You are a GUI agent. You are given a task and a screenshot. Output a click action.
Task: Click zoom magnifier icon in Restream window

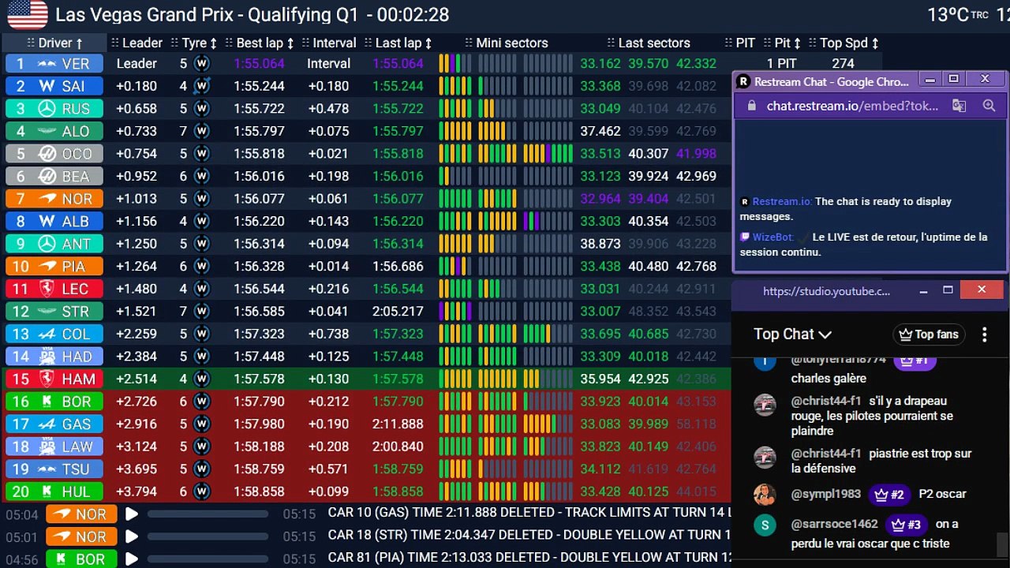pos(989,106)
